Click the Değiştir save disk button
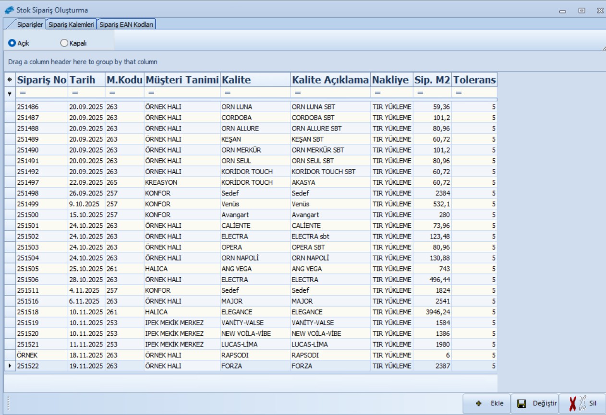Image resolution: width=606 pixels, height=415 pixels. click(534, 403)
